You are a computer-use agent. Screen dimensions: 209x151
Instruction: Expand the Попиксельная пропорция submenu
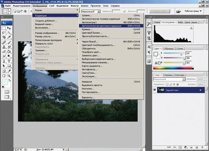(x=55, y=40)
